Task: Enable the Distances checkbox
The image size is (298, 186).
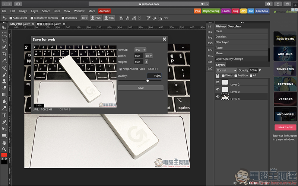Action: coord(63,18)
